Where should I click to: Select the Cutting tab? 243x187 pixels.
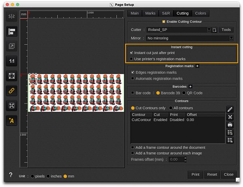pyautogui.click(x=183, y=13)
